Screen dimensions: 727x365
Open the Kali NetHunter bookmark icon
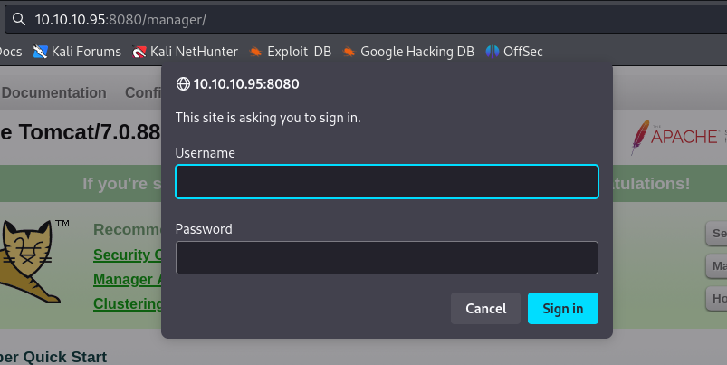[x=139, y=52]
